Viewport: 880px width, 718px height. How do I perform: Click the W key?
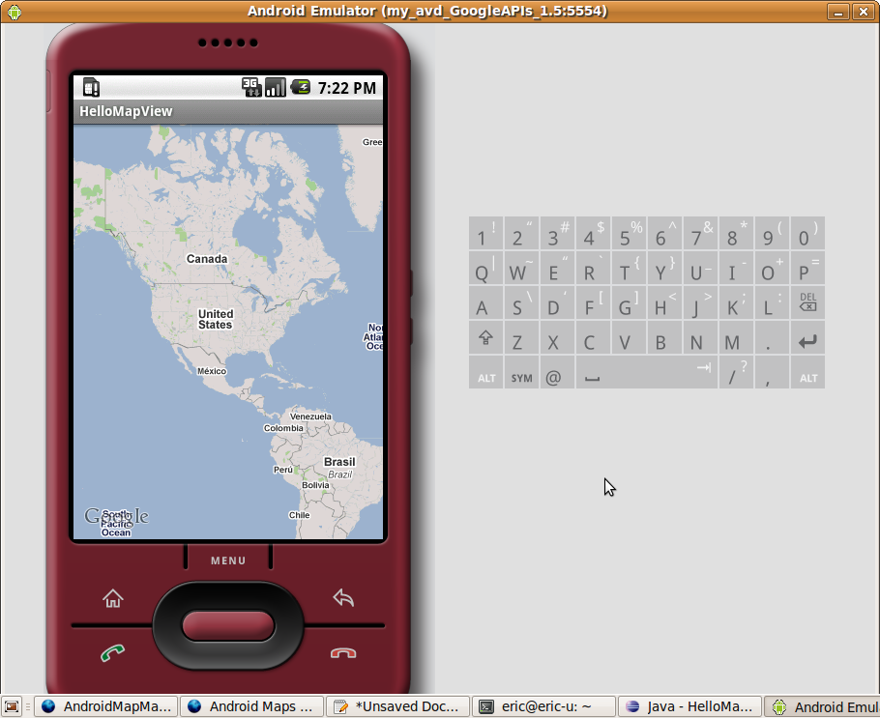tap(521, 268)
